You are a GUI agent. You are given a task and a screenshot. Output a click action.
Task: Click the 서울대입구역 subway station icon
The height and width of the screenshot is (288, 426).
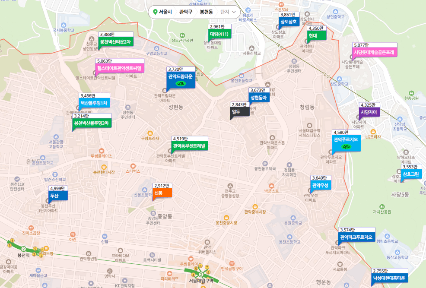201,275
